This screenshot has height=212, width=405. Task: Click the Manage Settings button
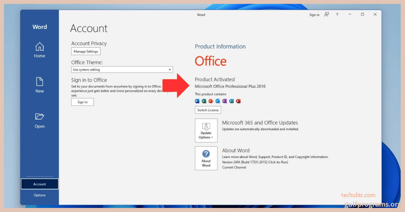(86, 51)
